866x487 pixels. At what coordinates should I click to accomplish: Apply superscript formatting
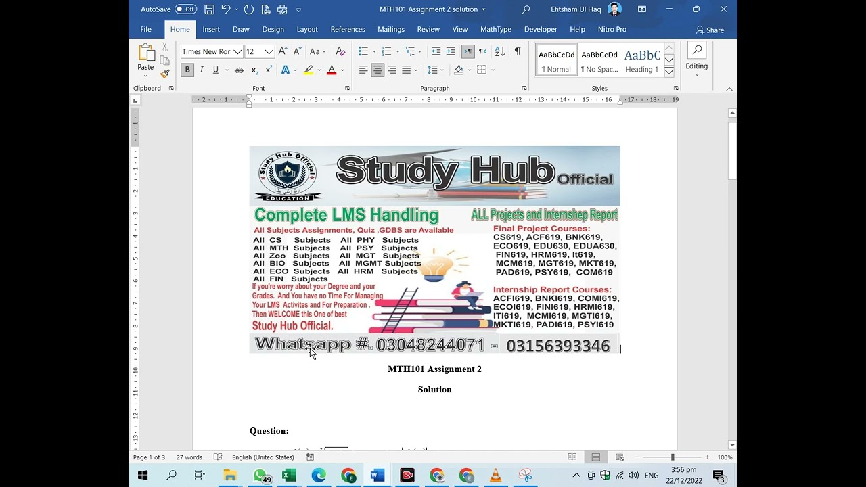click(268, 70)
